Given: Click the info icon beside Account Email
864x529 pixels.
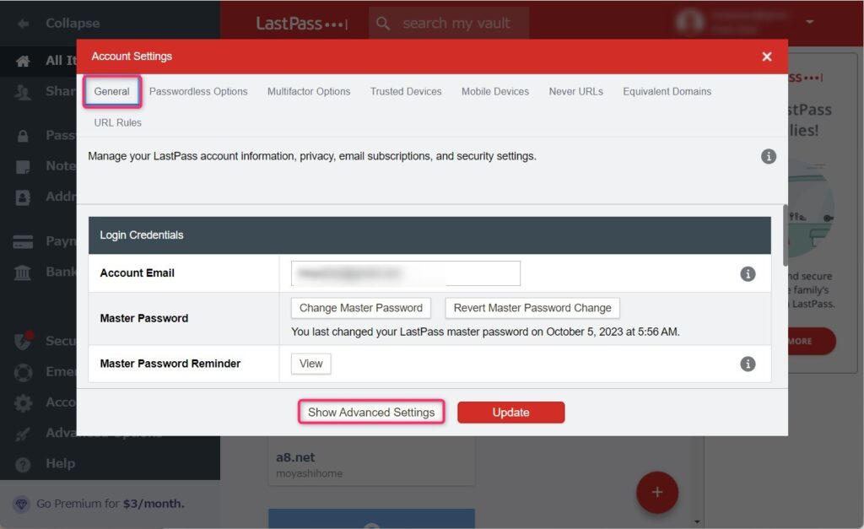Looking at the screenshot, I should tap(747, 274).
